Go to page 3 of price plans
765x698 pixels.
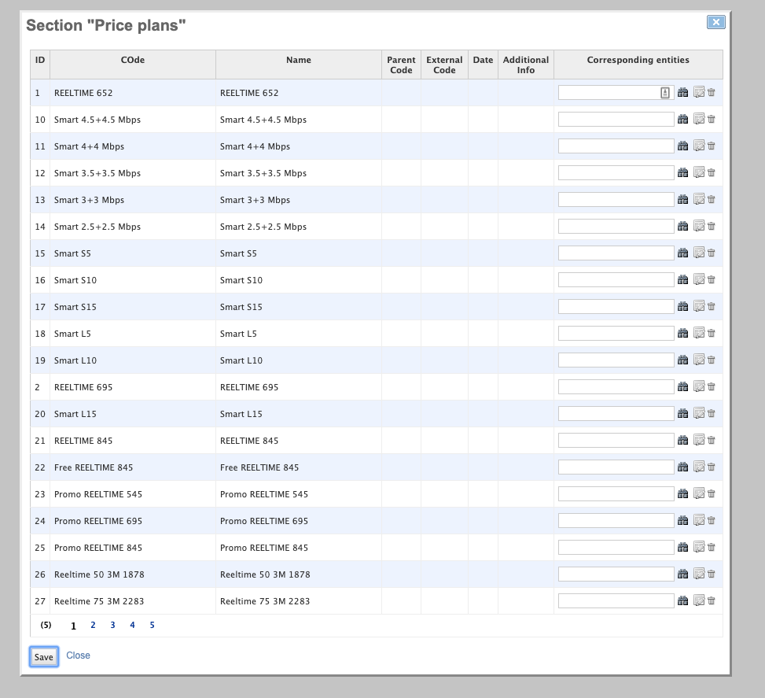(x=112, y=625)
